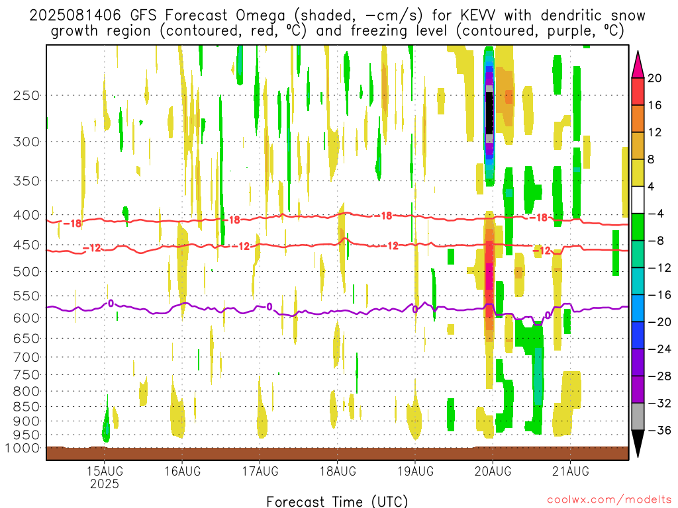Click the 20AUG date label
This screenshot has width=678, height=508.
[x=493, y=471]
